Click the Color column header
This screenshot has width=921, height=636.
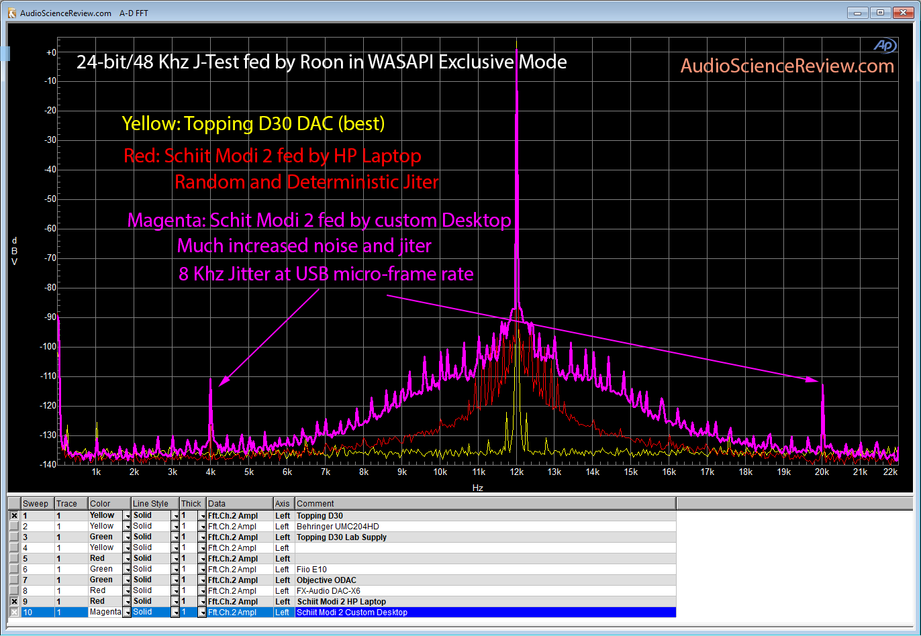109,503
